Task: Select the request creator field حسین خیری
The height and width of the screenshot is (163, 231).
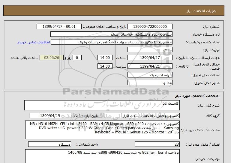Action: click(x=112, y=42)
